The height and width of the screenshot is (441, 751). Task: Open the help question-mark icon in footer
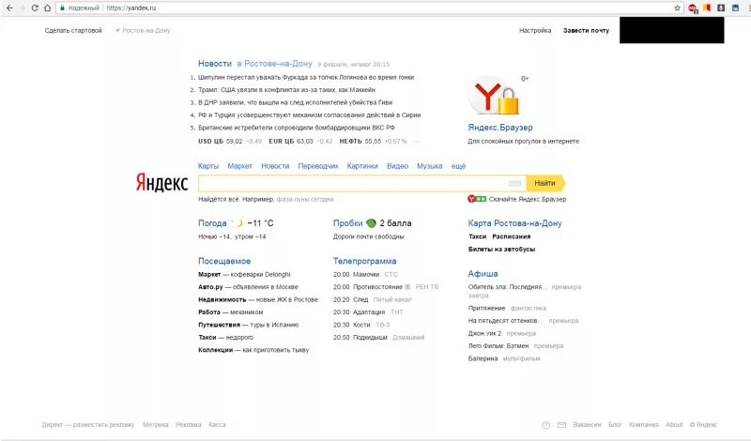(x=546, y=425)
